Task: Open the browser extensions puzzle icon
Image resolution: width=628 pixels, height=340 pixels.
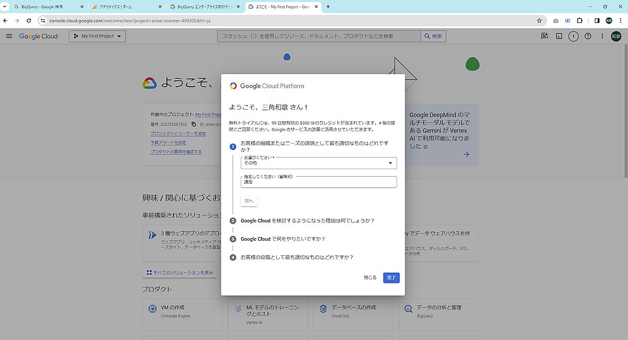Action: pyautogui.click(x=579, y=21)
